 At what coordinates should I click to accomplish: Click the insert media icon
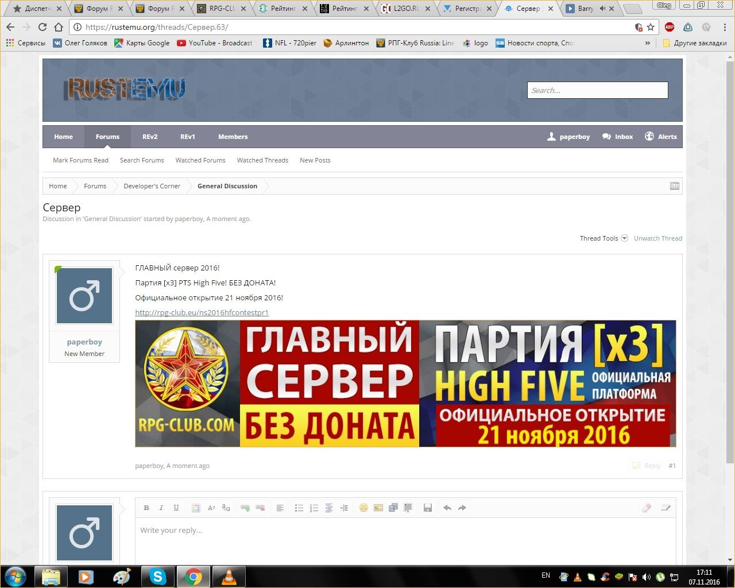pos(393,508)
